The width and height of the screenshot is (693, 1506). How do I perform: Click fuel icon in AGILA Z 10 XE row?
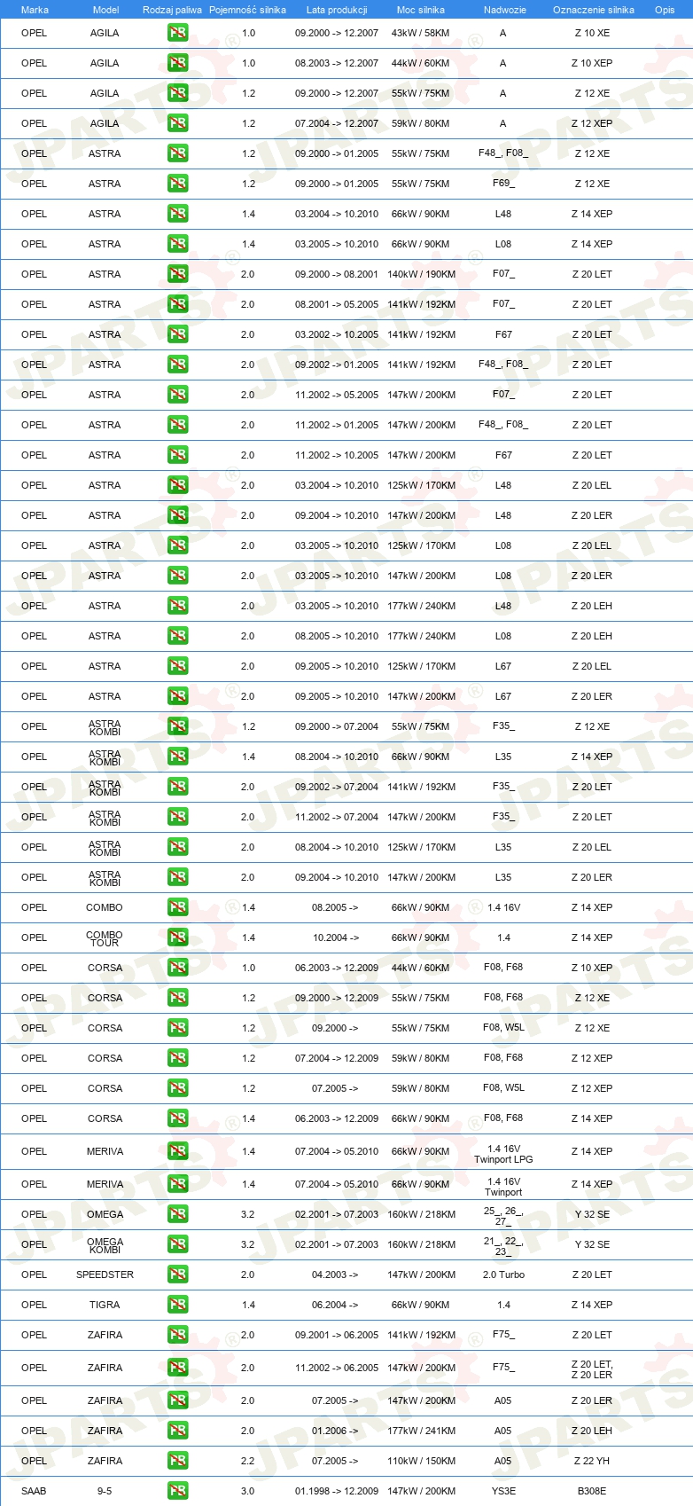(177, 33)
